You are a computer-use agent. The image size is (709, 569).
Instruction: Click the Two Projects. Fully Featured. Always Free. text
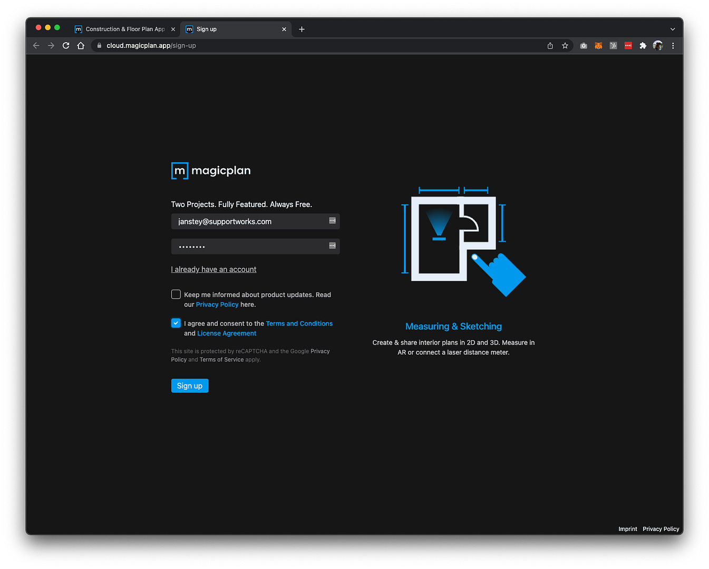click(241, 204)
